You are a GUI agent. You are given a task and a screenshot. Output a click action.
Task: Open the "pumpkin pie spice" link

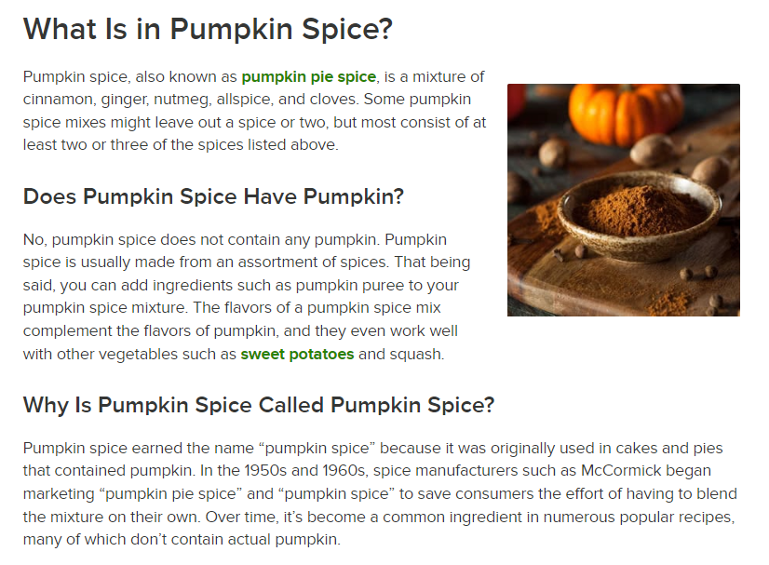point(309,76)
